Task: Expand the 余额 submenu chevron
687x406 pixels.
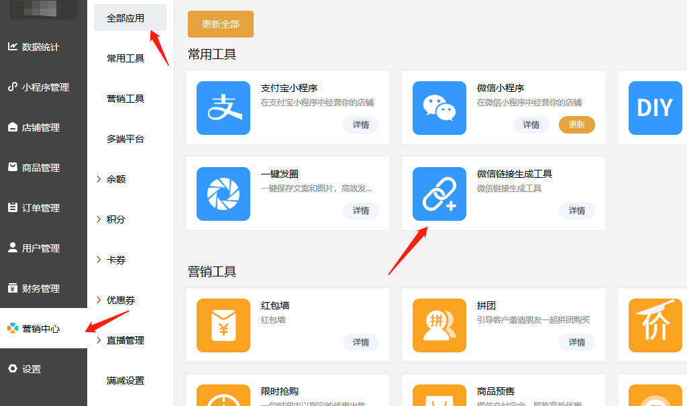Action: (x=99, y=179)
